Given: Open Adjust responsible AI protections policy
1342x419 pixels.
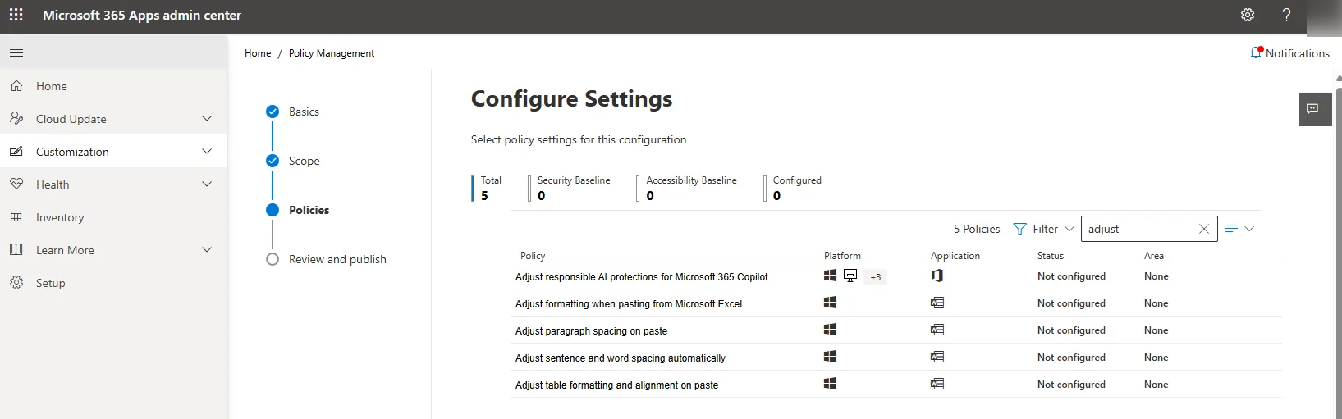Looking at the screenshot, I should pyautogui.click(x=642, y=277).
